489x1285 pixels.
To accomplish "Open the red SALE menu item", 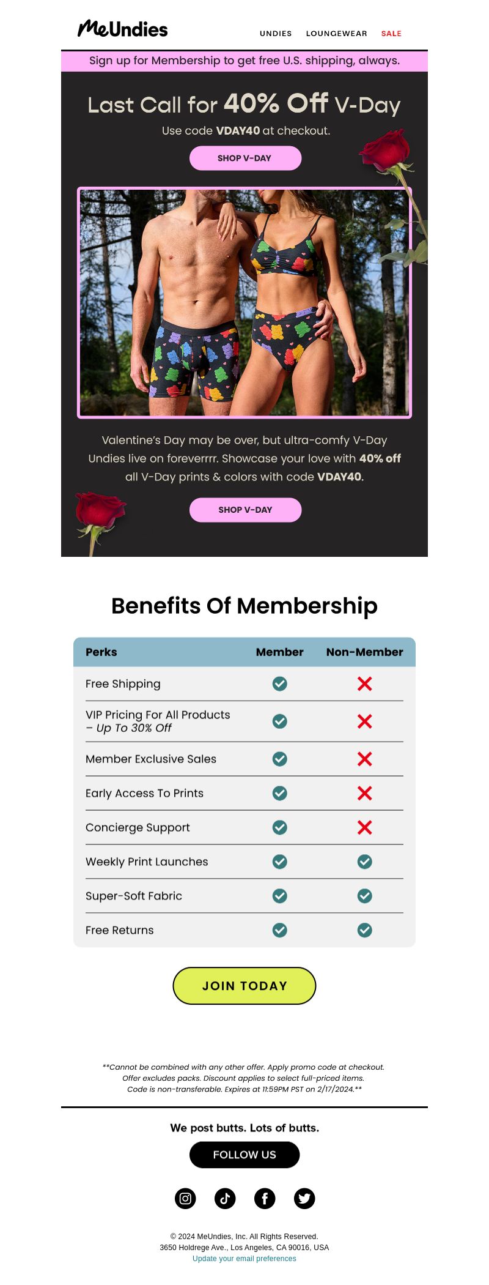I will click(391, 34).
